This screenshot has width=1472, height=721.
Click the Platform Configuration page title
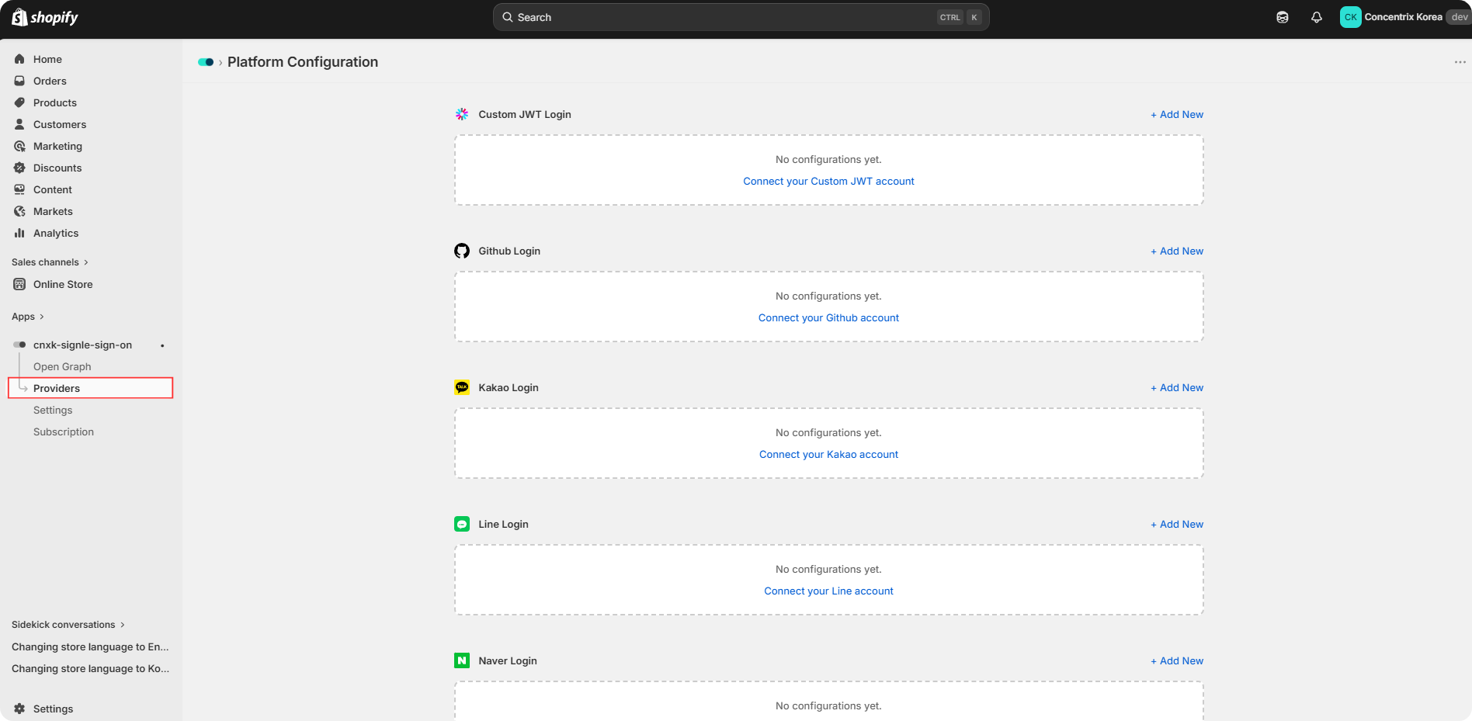[x=303, y=62]
